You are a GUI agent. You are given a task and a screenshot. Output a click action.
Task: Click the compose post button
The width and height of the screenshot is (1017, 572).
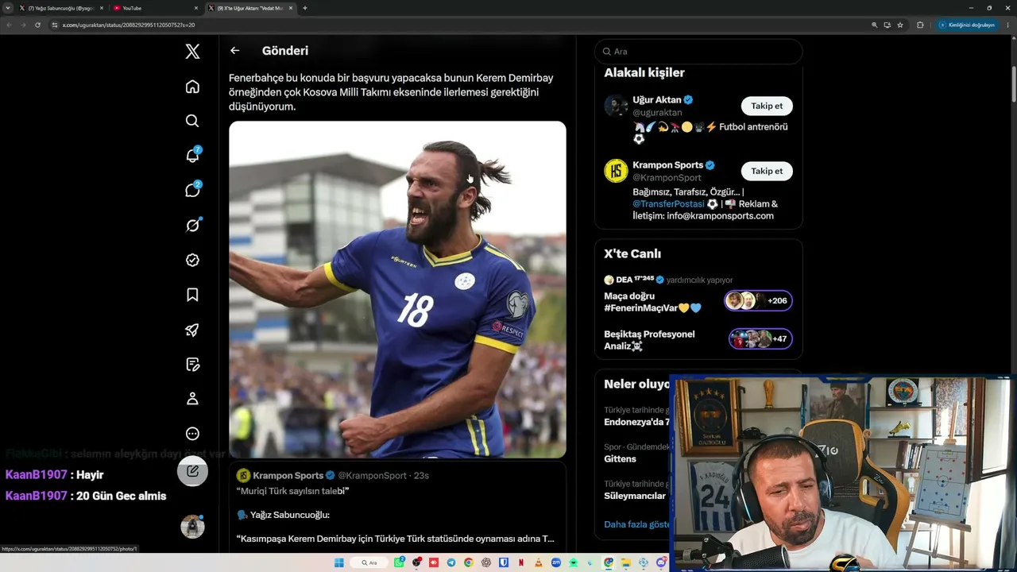[192, 470]
